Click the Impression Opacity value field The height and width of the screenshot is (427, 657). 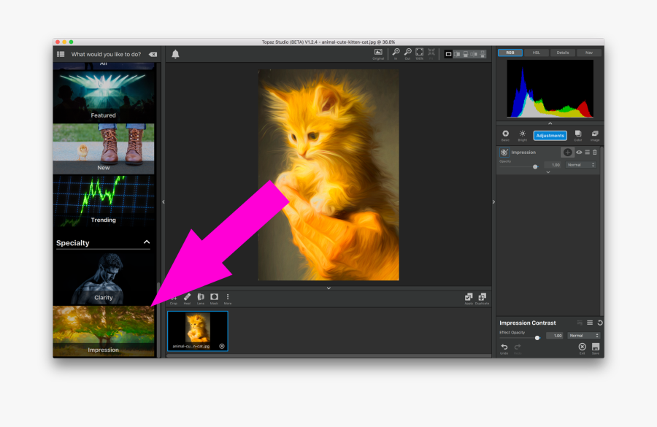tap(553, 165)
